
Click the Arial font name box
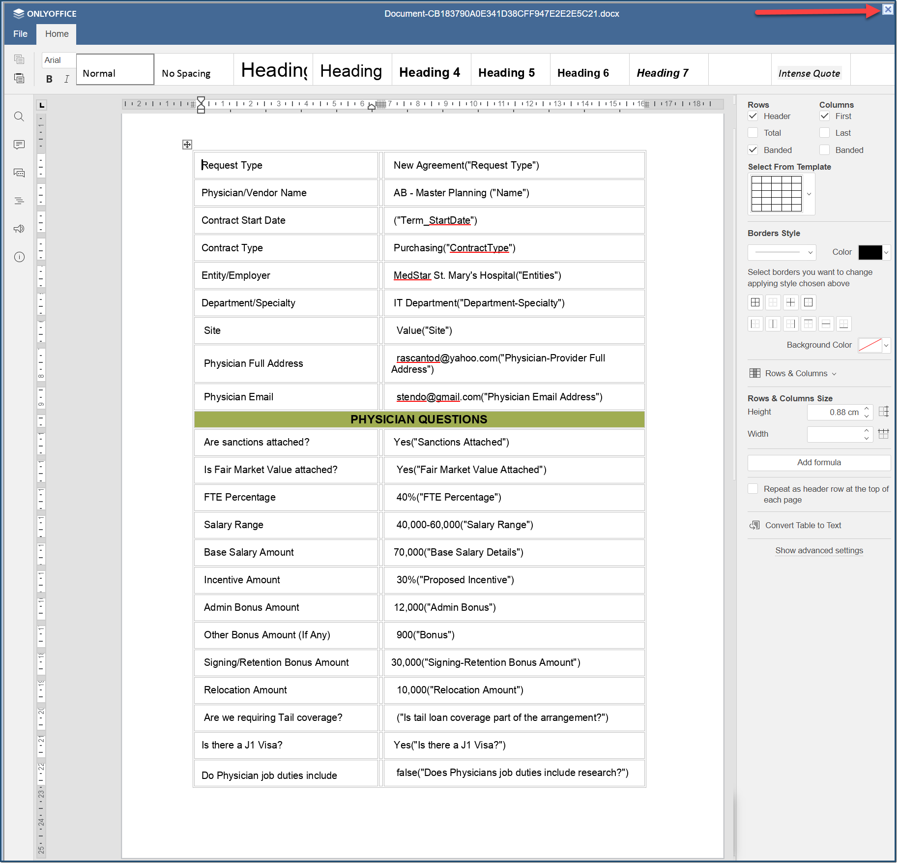click(x=59, y=60)
